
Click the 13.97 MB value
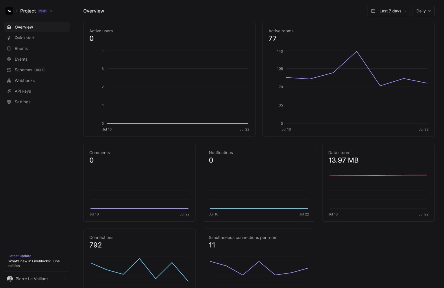tap(343, 160)
